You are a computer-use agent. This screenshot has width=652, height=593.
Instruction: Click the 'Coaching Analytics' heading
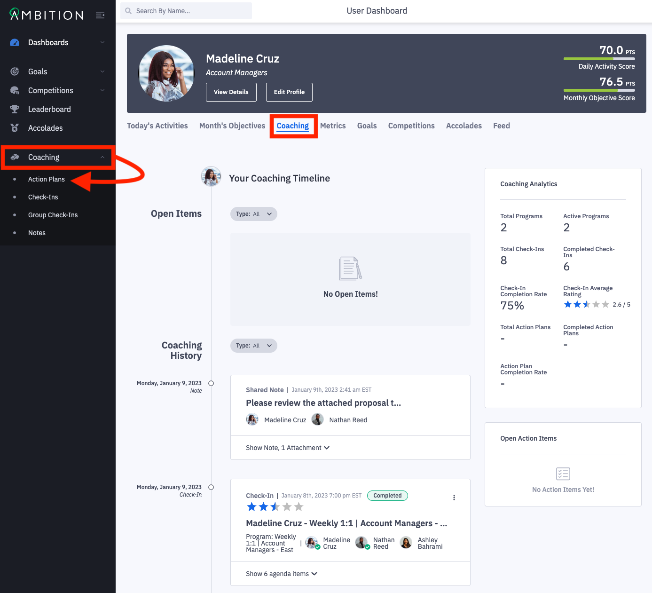pos(529,184)
